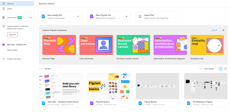
Task: Click See all templates link
Action: pos(214,30)
